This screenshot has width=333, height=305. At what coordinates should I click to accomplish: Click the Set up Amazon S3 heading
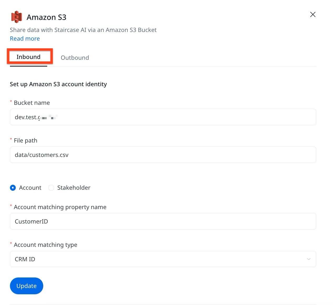pyautogui.click(x=58, y=84)
